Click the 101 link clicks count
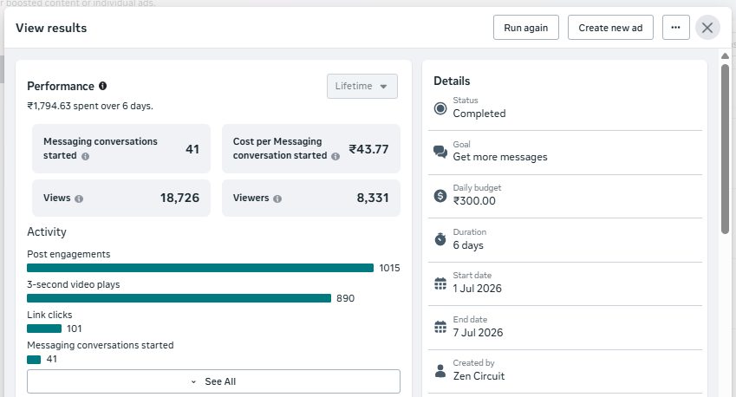 pyautogui.click(x=75, y=329)
